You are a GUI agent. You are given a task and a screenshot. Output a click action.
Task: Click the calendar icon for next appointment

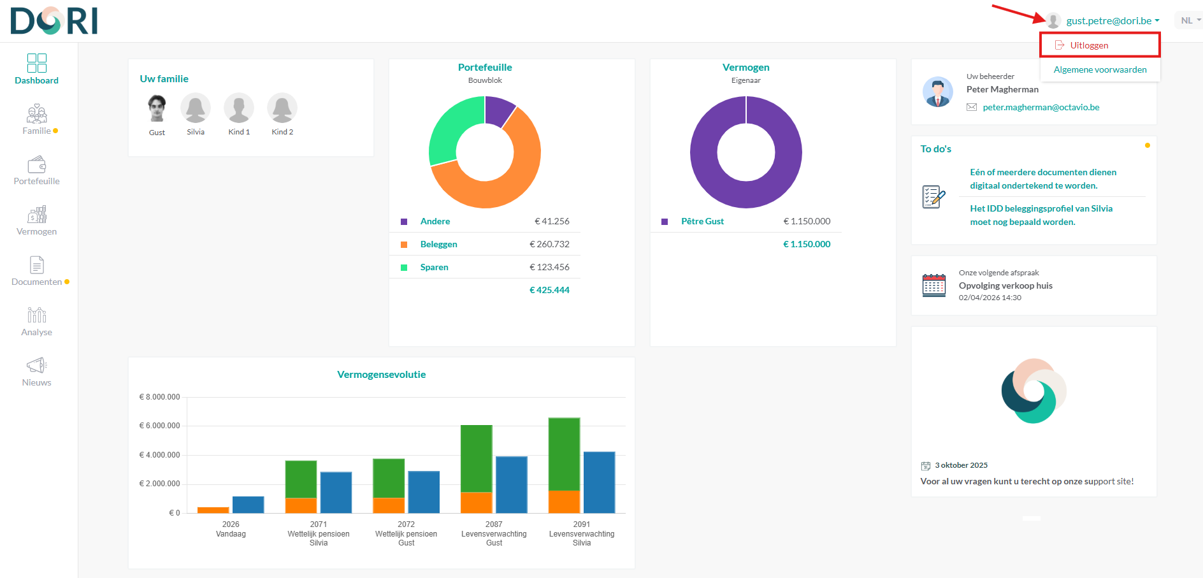point(934,285)
